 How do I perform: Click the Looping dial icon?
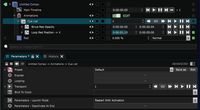10,81
